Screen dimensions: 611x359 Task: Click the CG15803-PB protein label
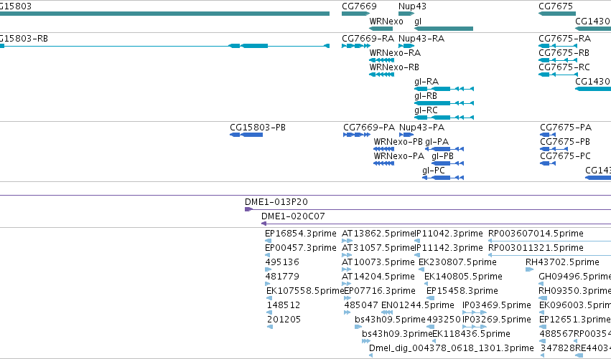[258, 128]
